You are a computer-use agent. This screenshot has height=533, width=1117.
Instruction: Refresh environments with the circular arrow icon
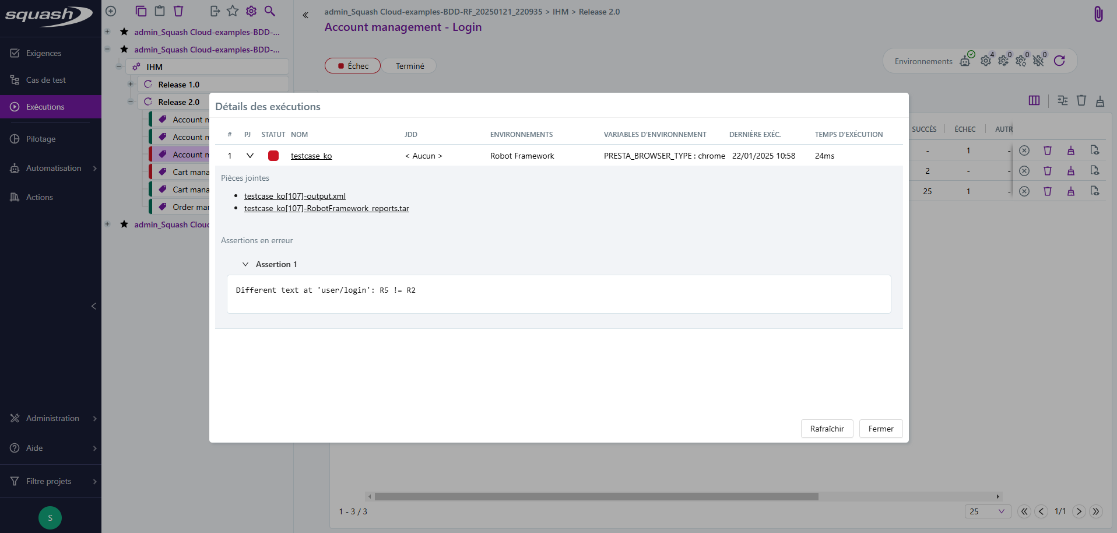[1060, 60]
